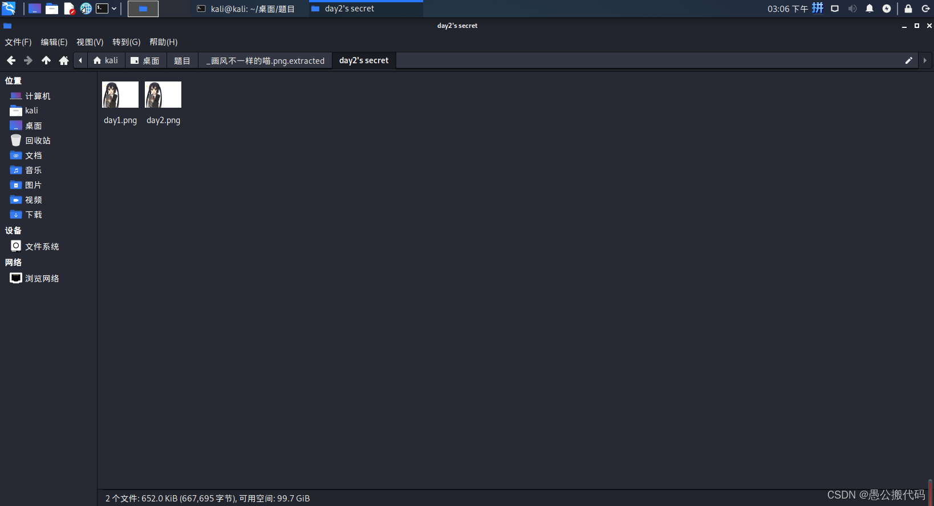Expand the terminal launcher dropdown arrow
934x506 pixels.
pos(114,9)
